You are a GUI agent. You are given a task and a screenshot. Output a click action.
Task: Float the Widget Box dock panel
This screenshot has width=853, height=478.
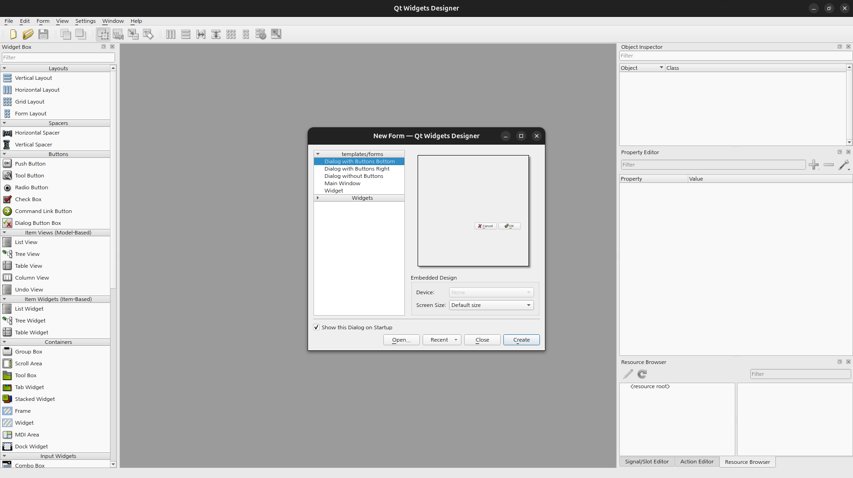tap(104, 47)
